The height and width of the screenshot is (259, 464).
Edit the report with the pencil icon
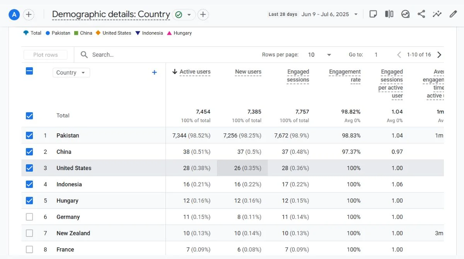pos(453,14)
